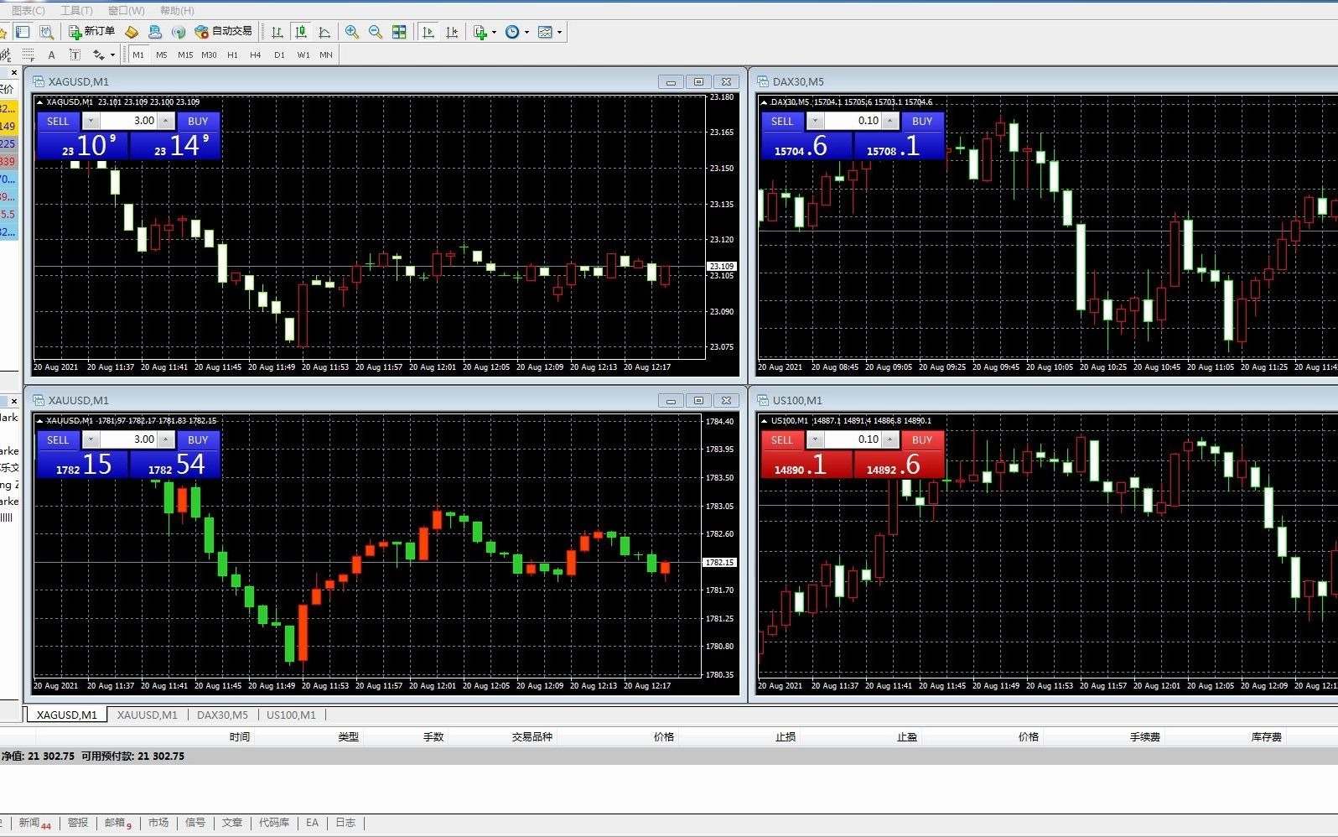Open the 日志 Journal terminal tab
Screen dimensions: 1338x837
click(x=345, y=823)
